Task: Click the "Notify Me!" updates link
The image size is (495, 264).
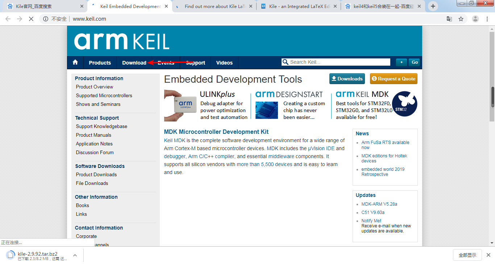Action: click(x=371, y=220)
